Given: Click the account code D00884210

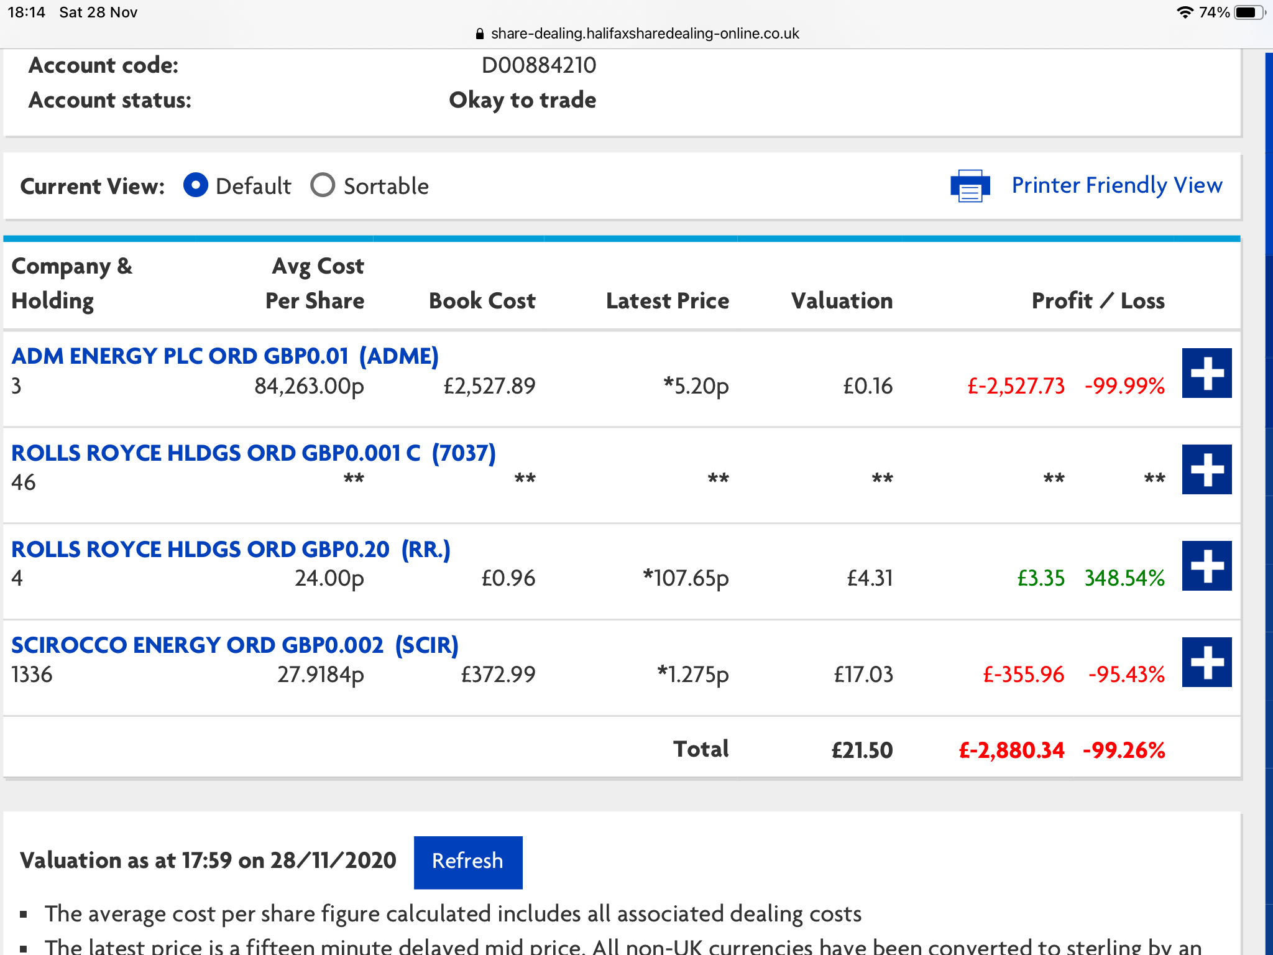Looking at the screenshot, I should click(x=539, y=65).
